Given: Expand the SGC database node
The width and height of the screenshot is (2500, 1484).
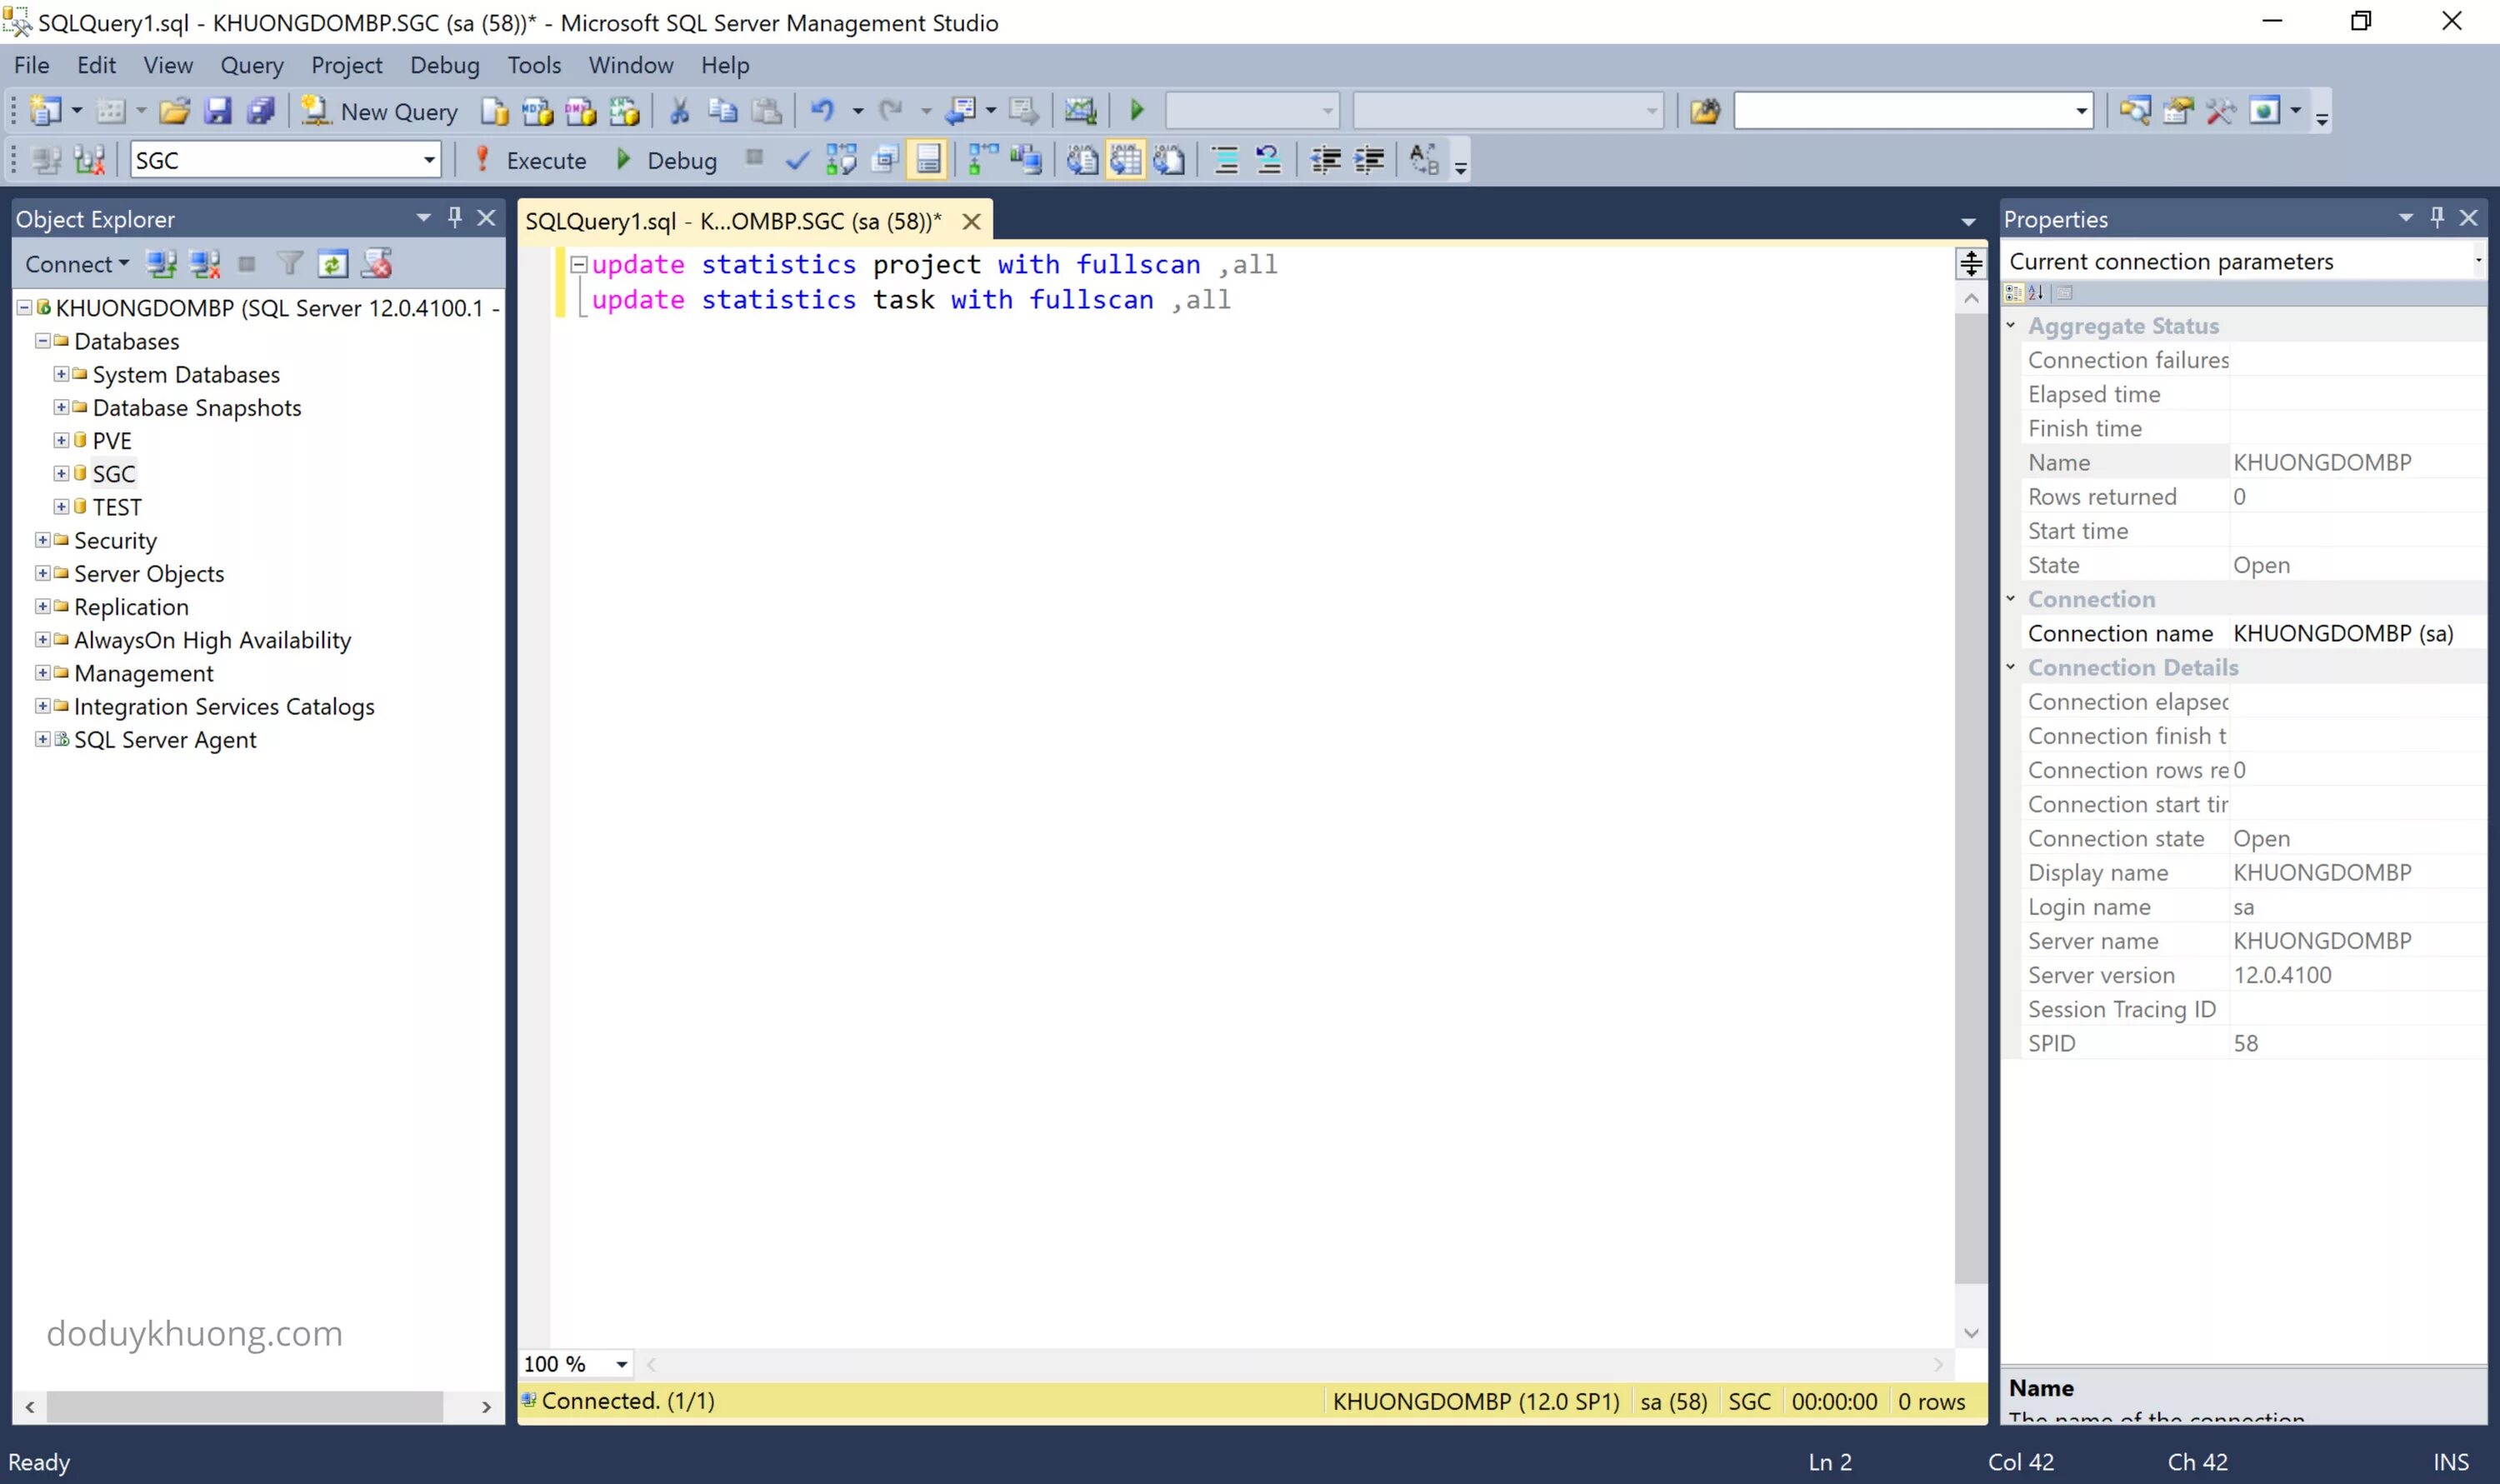Looking at the screenshot, I should pyautogui.click(x=61, y=474).
